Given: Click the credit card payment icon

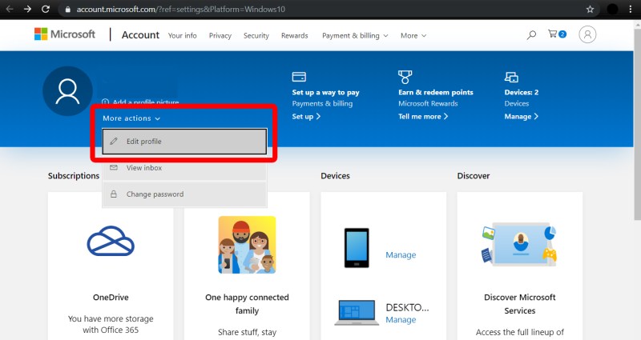Looking at the screenshot, I should 299,77.
